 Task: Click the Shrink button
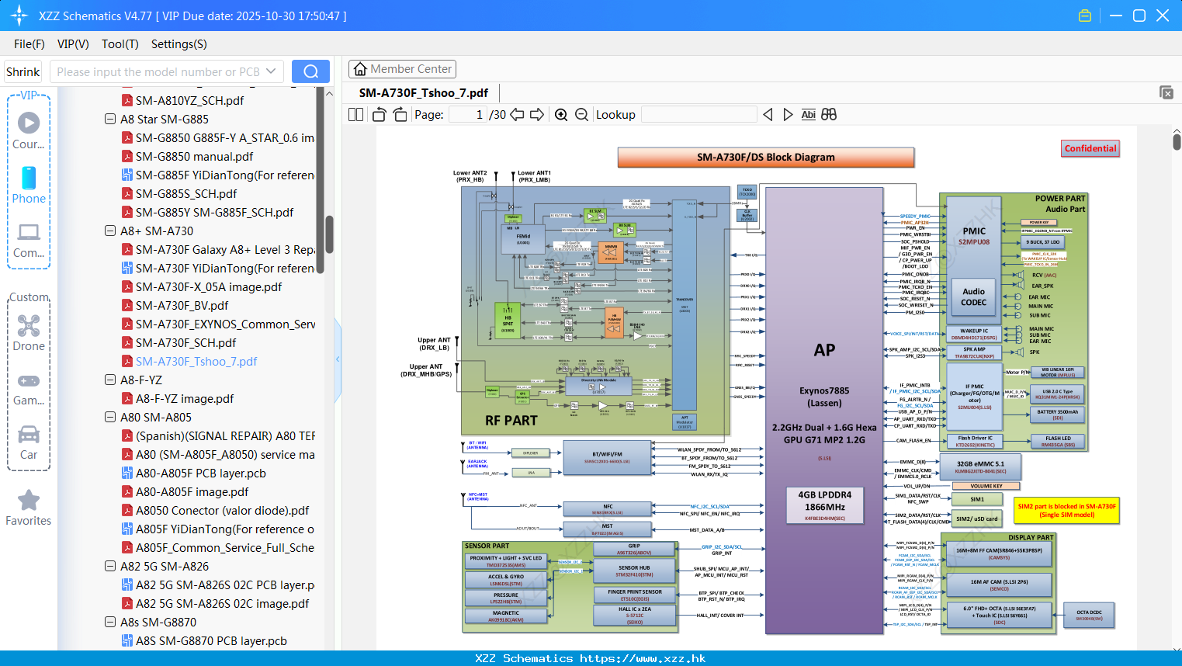pyautogui.click(x=23, y=71)
